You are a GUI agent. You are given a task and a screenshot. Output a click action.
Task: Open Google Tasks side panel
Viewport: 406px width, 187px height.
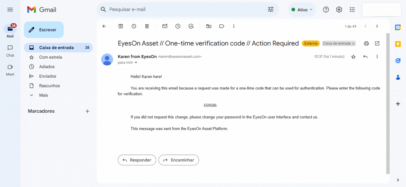pos(398,61)
